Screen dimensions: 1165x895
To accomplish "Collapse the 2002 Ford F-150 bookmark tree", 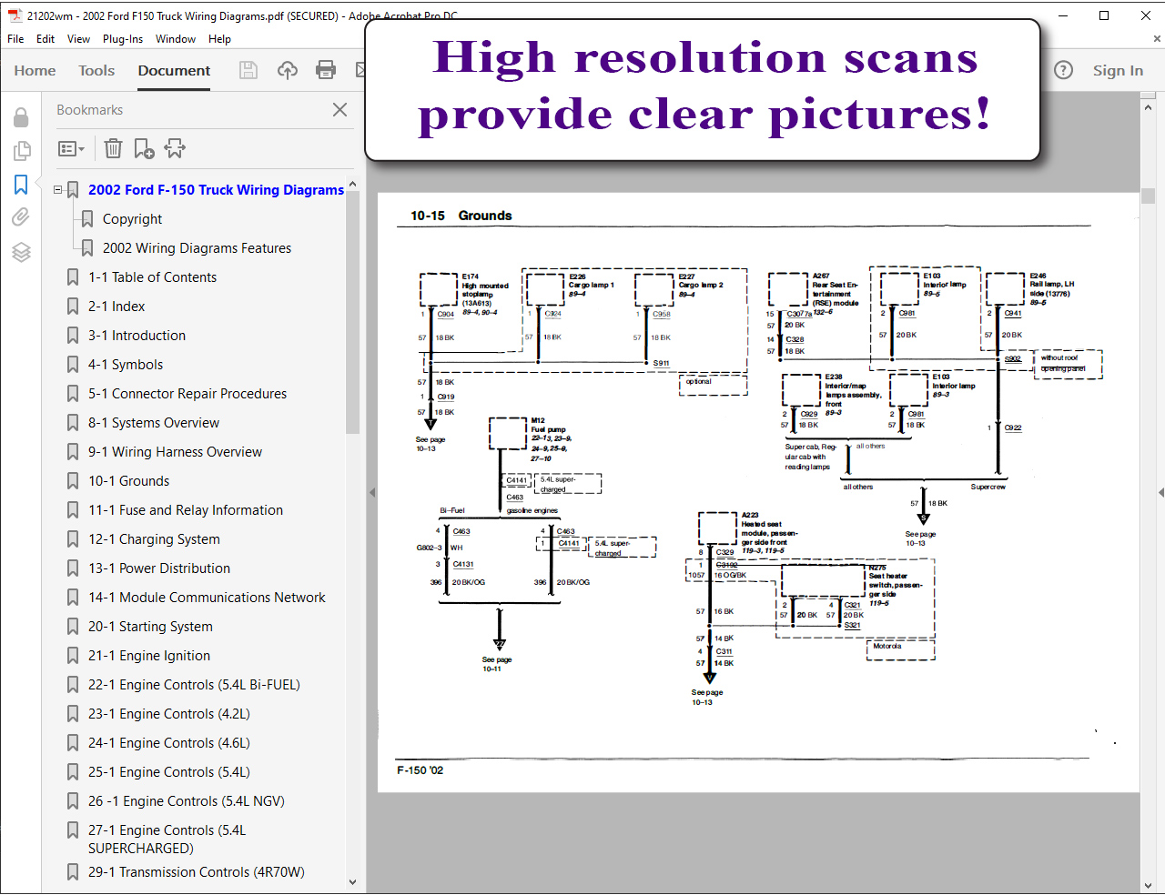I will point(57,190).
